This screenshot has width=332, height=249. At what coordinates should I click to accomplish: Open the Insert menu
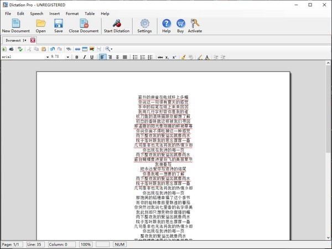tap(54, 13)
